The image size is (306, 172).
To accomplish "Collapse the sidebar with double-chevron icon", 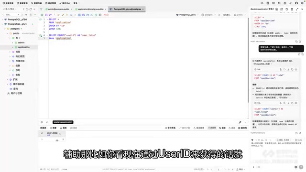I will 34,9.
